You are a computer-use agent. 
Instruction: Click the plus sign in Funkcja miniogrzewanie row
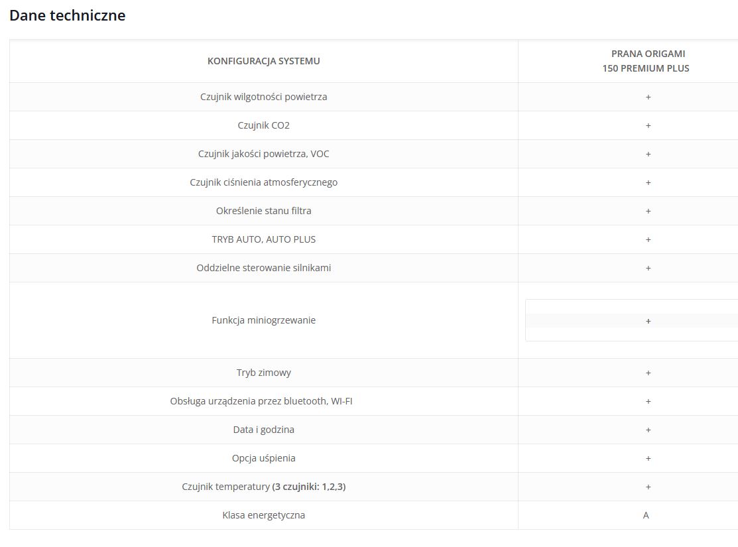(x=648, y=321)
